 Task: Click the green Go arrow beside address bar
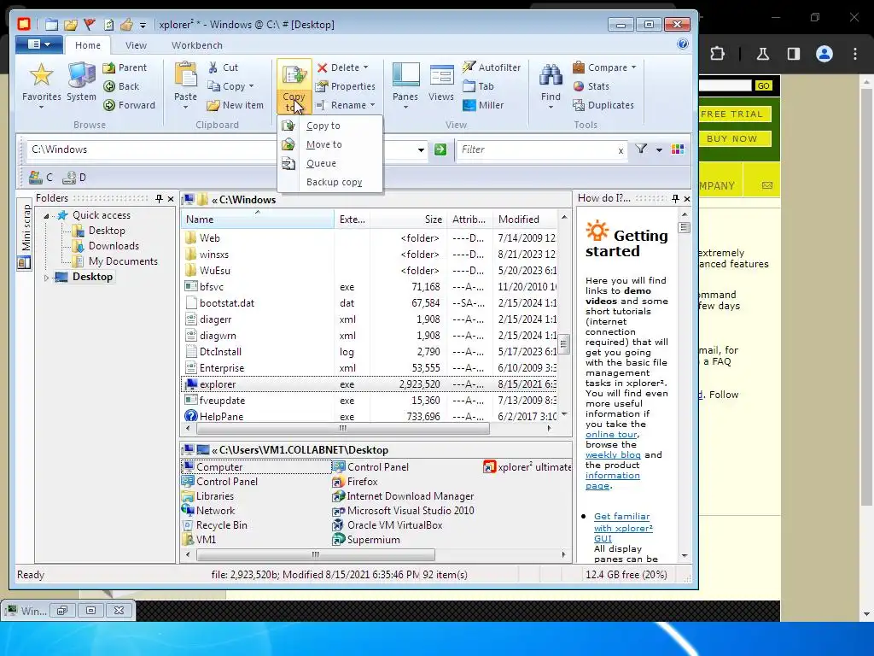pos(440,149)
